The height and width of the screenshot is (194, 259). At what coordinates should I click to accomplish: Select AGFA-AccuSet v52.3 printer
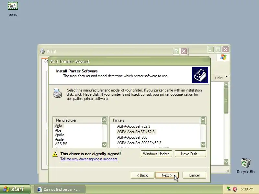pyautogui.click(x=134, y=126)
